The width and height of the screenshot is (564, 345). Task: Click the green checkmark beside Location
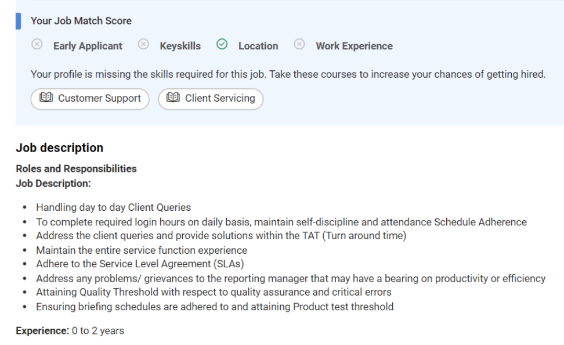pos(222,45)
